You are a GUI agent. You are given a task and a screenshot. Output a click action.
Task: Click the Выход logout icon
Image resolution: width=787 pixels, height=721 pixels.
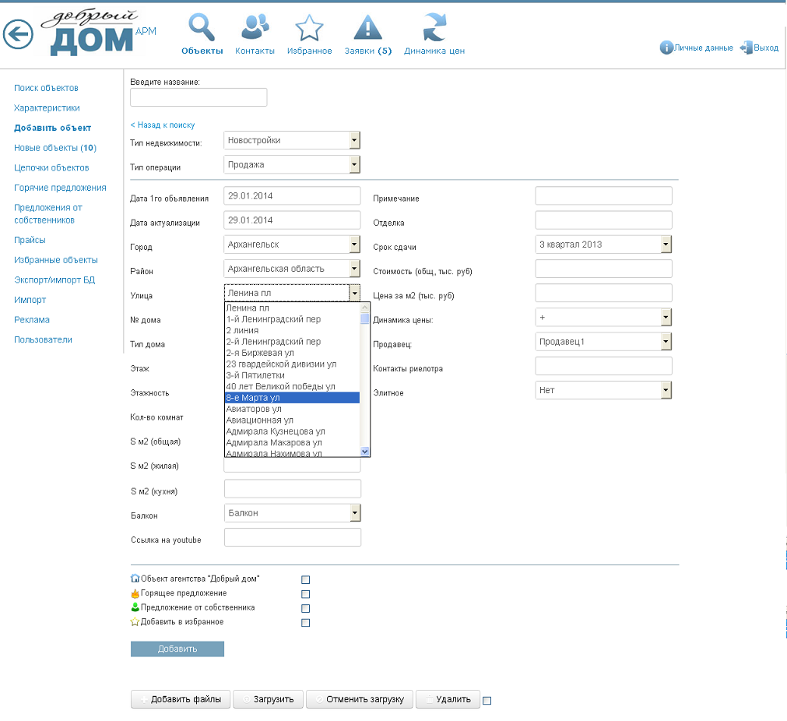746,47
